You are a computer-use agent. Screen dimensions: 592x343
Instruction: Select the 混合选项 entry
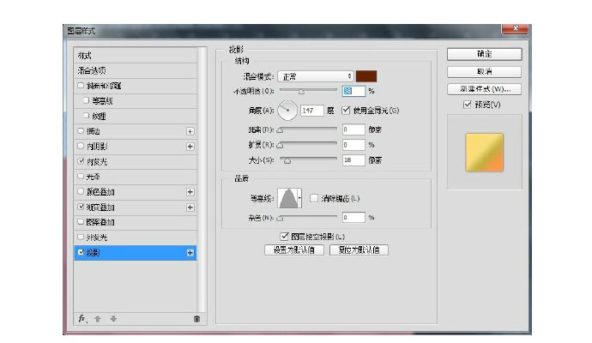click(x=136, y=70)
